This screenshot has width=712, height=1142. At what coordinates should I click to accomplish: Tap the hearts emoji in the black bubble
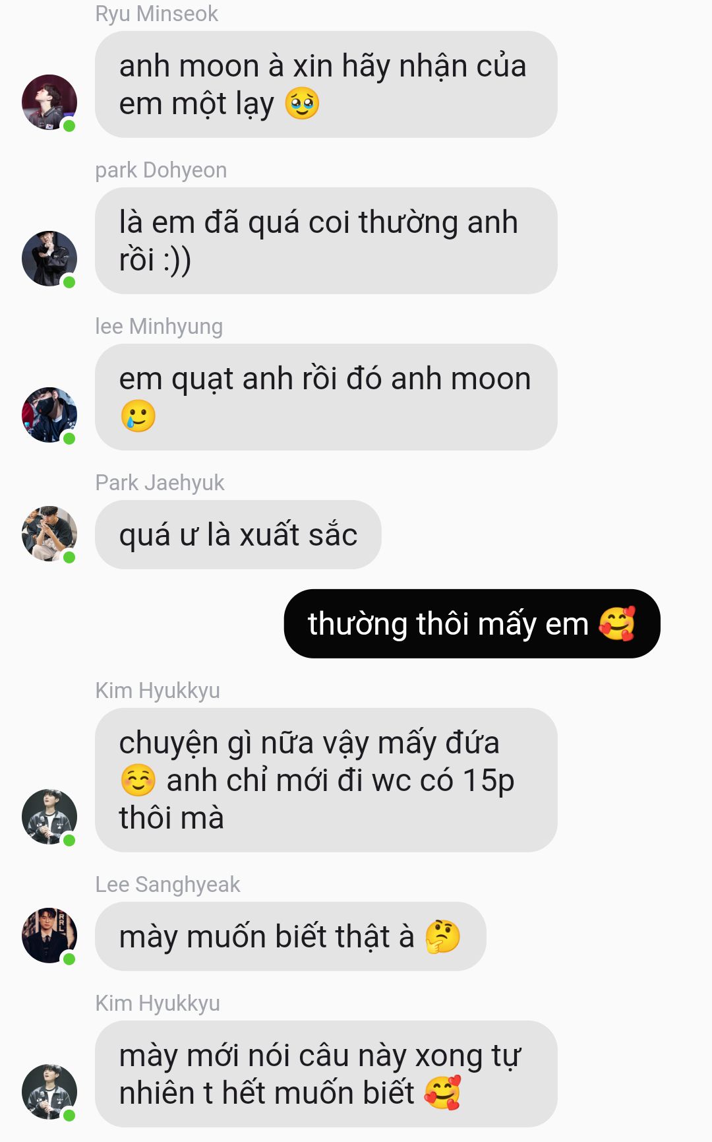(617, 623)
